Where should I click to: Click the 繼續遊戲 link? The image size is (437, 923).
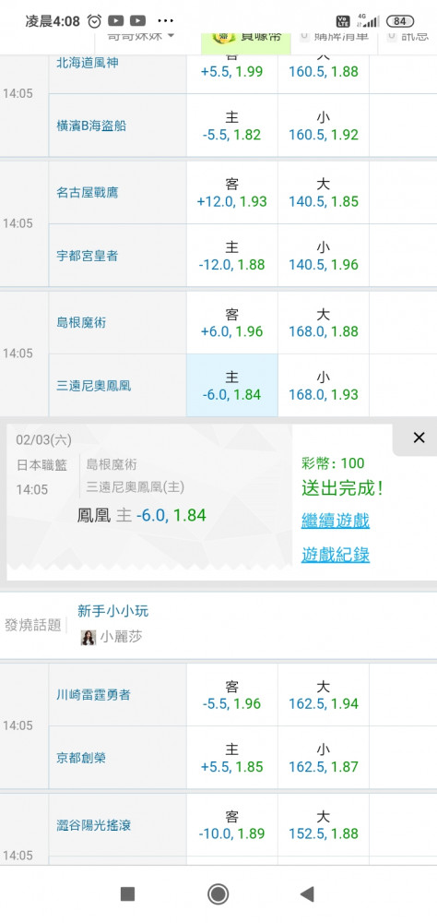pyautogui.click(x=336, y=521)
